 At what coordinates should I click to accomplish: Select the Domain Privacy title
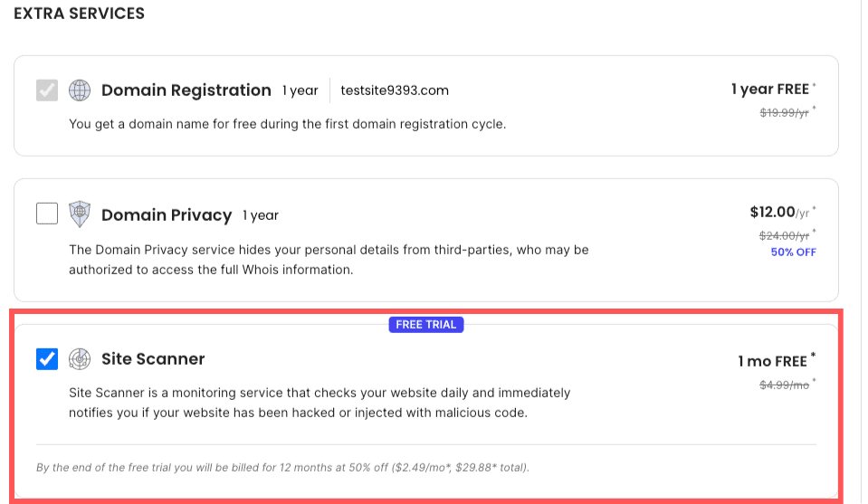click(167, 215)
